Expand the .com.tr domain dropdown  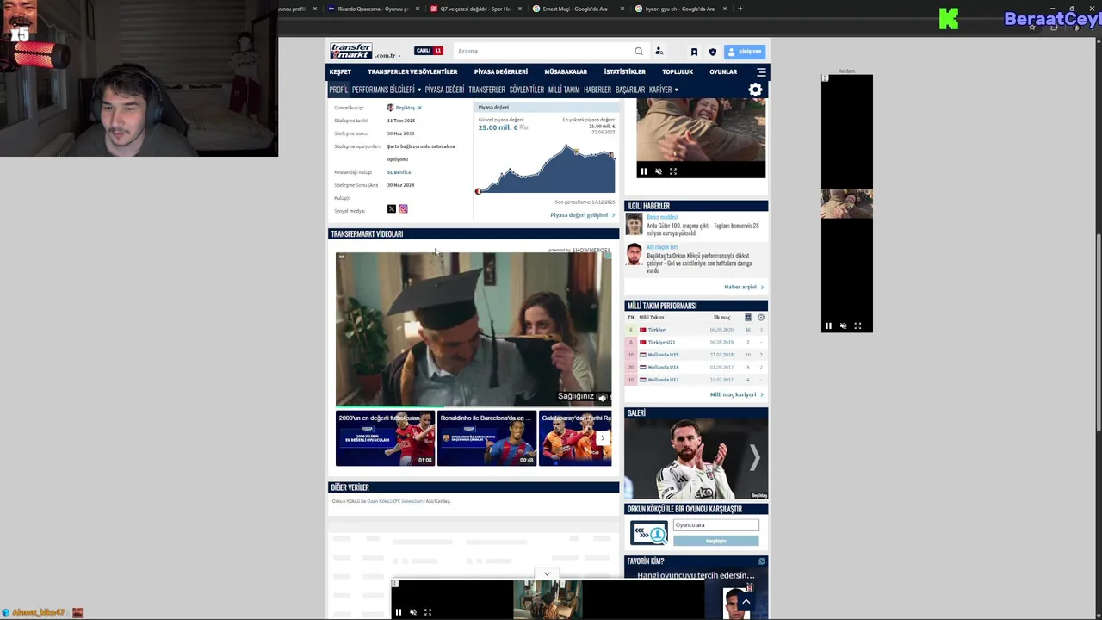click(387, 55)
